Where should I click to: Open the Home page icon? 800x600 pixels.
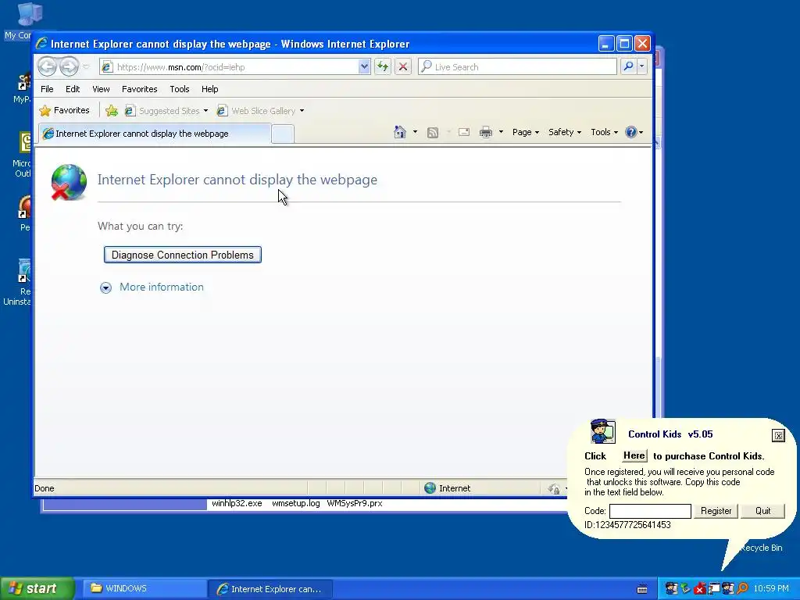tap(399, 132)
